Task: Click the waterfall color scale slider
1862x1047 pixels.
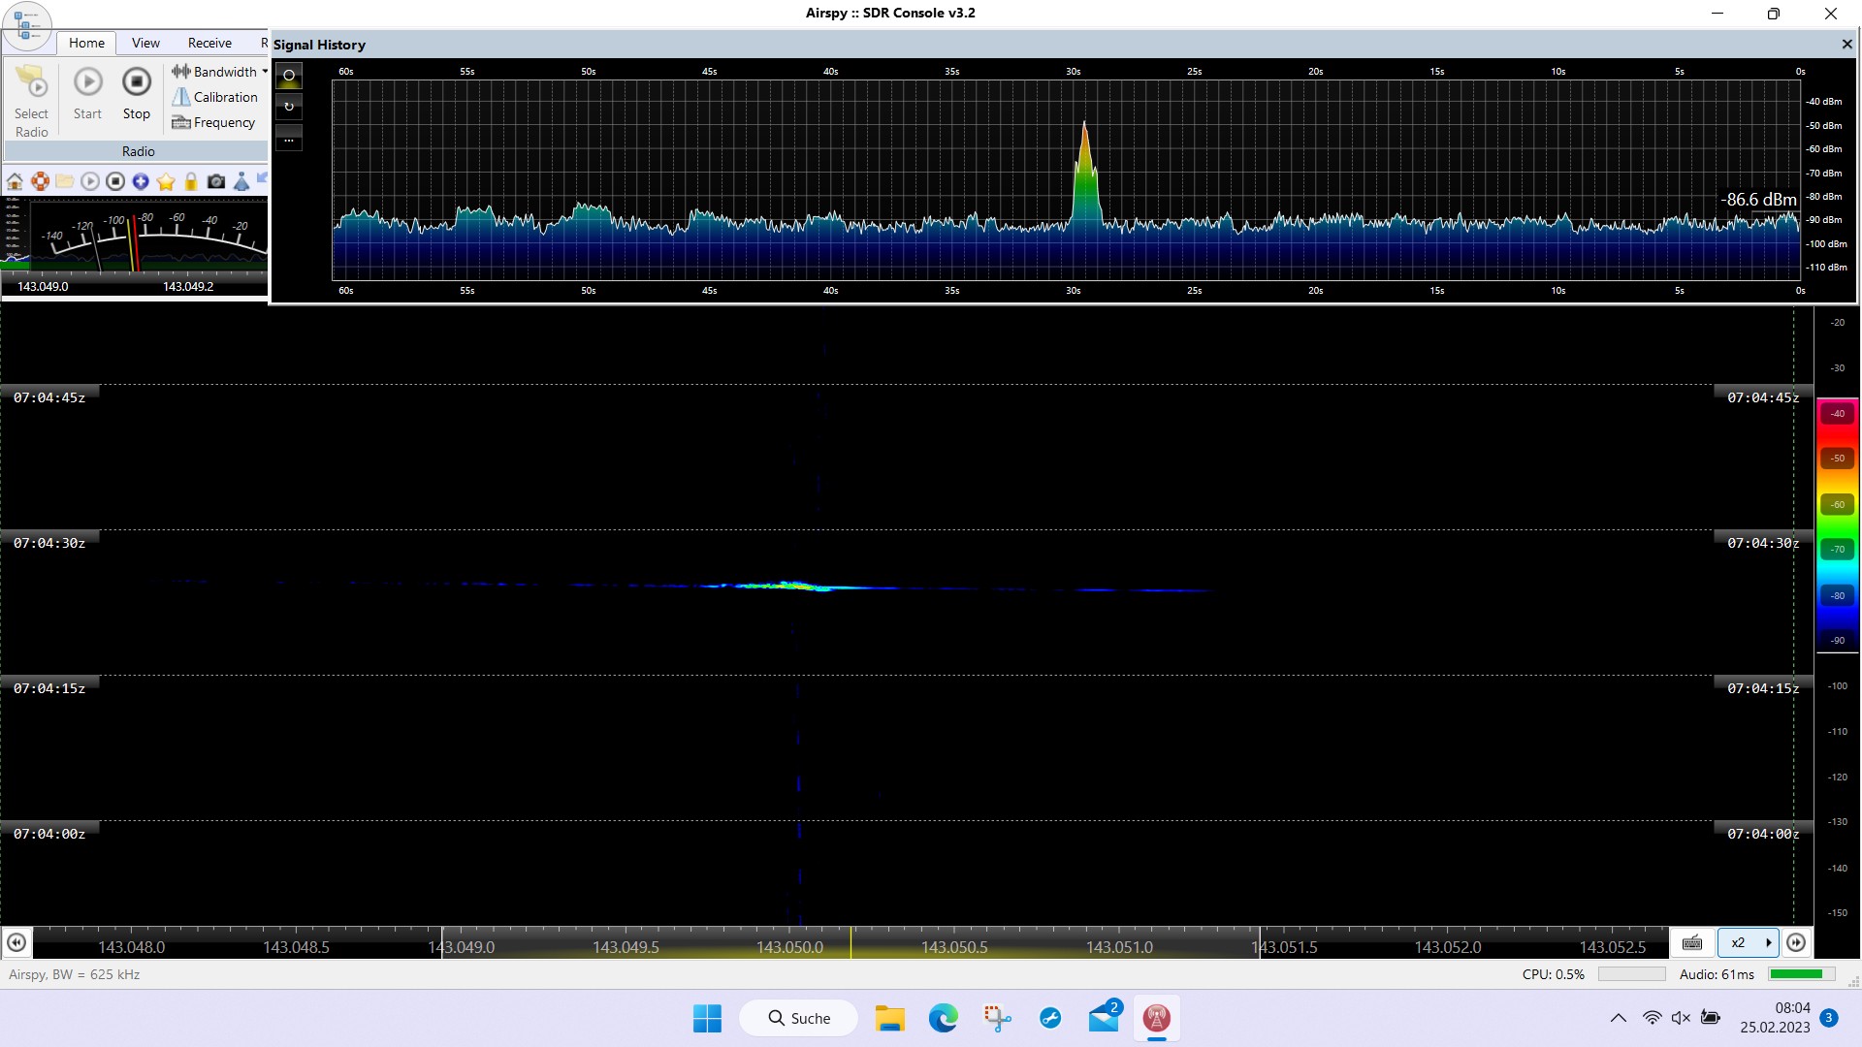Action: [x=1837, y=525]
